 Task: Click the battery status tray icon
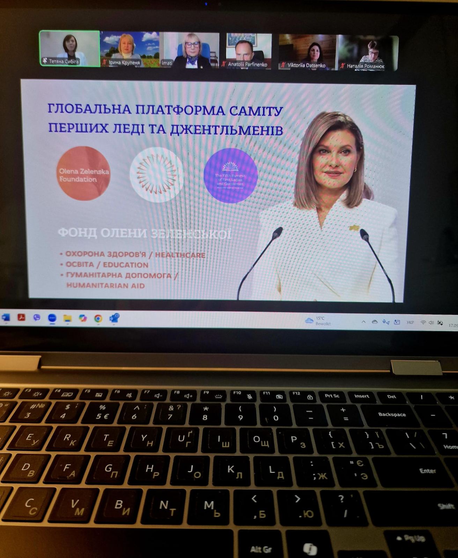pyautogui.click(x=440, y=323)
